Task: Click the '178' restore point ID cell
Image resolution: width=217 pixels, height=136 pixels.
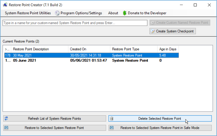Action: (x=8, y=55)
